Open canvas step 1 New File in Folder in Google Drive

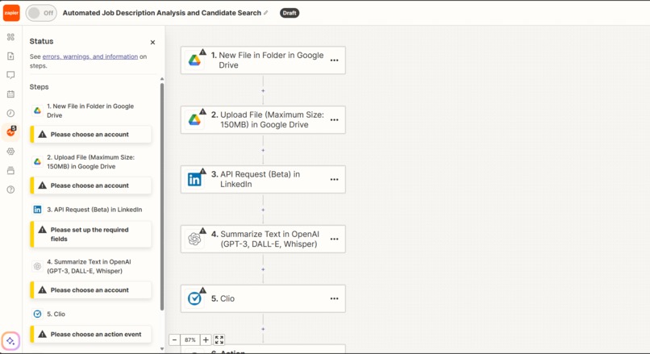[263, 60]
